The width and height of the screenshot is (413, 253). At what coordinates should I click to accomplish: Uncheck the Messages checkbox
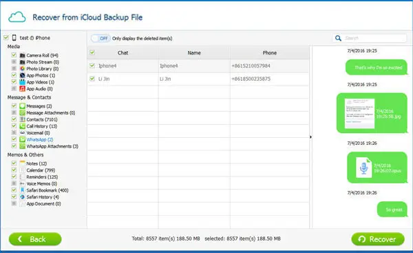[x=14, y=106]
